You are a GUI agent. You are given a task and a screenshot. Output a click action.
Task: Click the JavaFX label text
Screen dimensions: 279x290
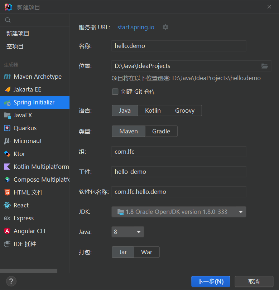[23, 115]
